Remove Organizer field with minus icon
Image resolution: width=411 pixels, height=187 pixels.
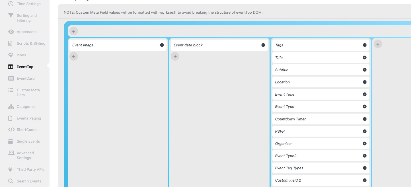pyautogui.click(x=365, y=143)
